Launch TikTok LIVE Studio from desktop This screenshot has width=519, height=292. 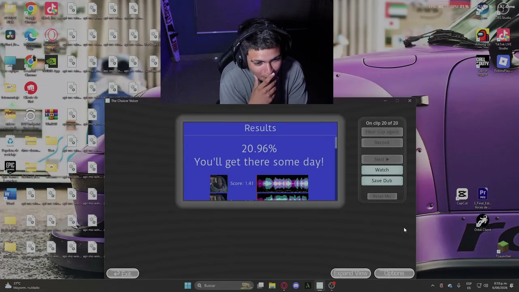(503, 39)
